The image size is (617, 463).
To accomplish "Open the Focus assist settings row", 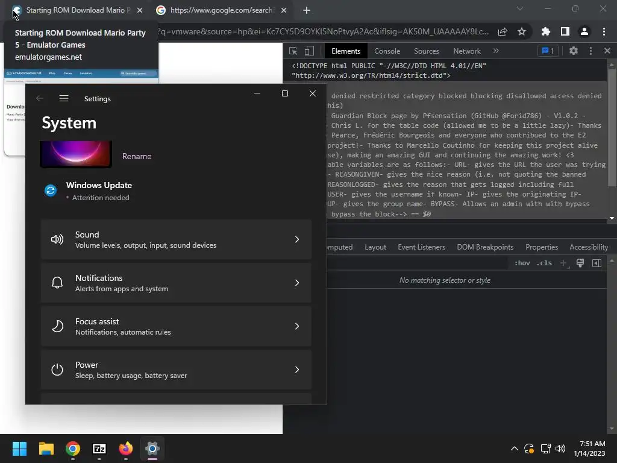I will 176,326.
